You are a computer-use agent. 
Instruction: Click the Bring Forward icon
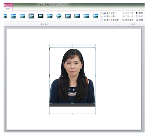(x=123, y=13)
